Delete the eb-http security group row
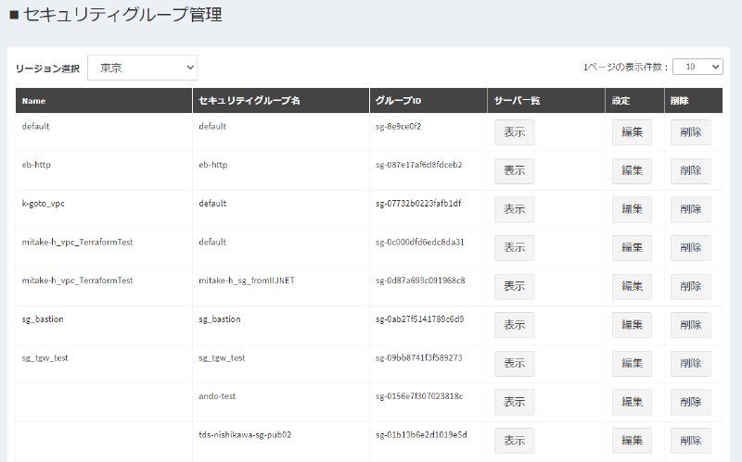 (690, 171)
